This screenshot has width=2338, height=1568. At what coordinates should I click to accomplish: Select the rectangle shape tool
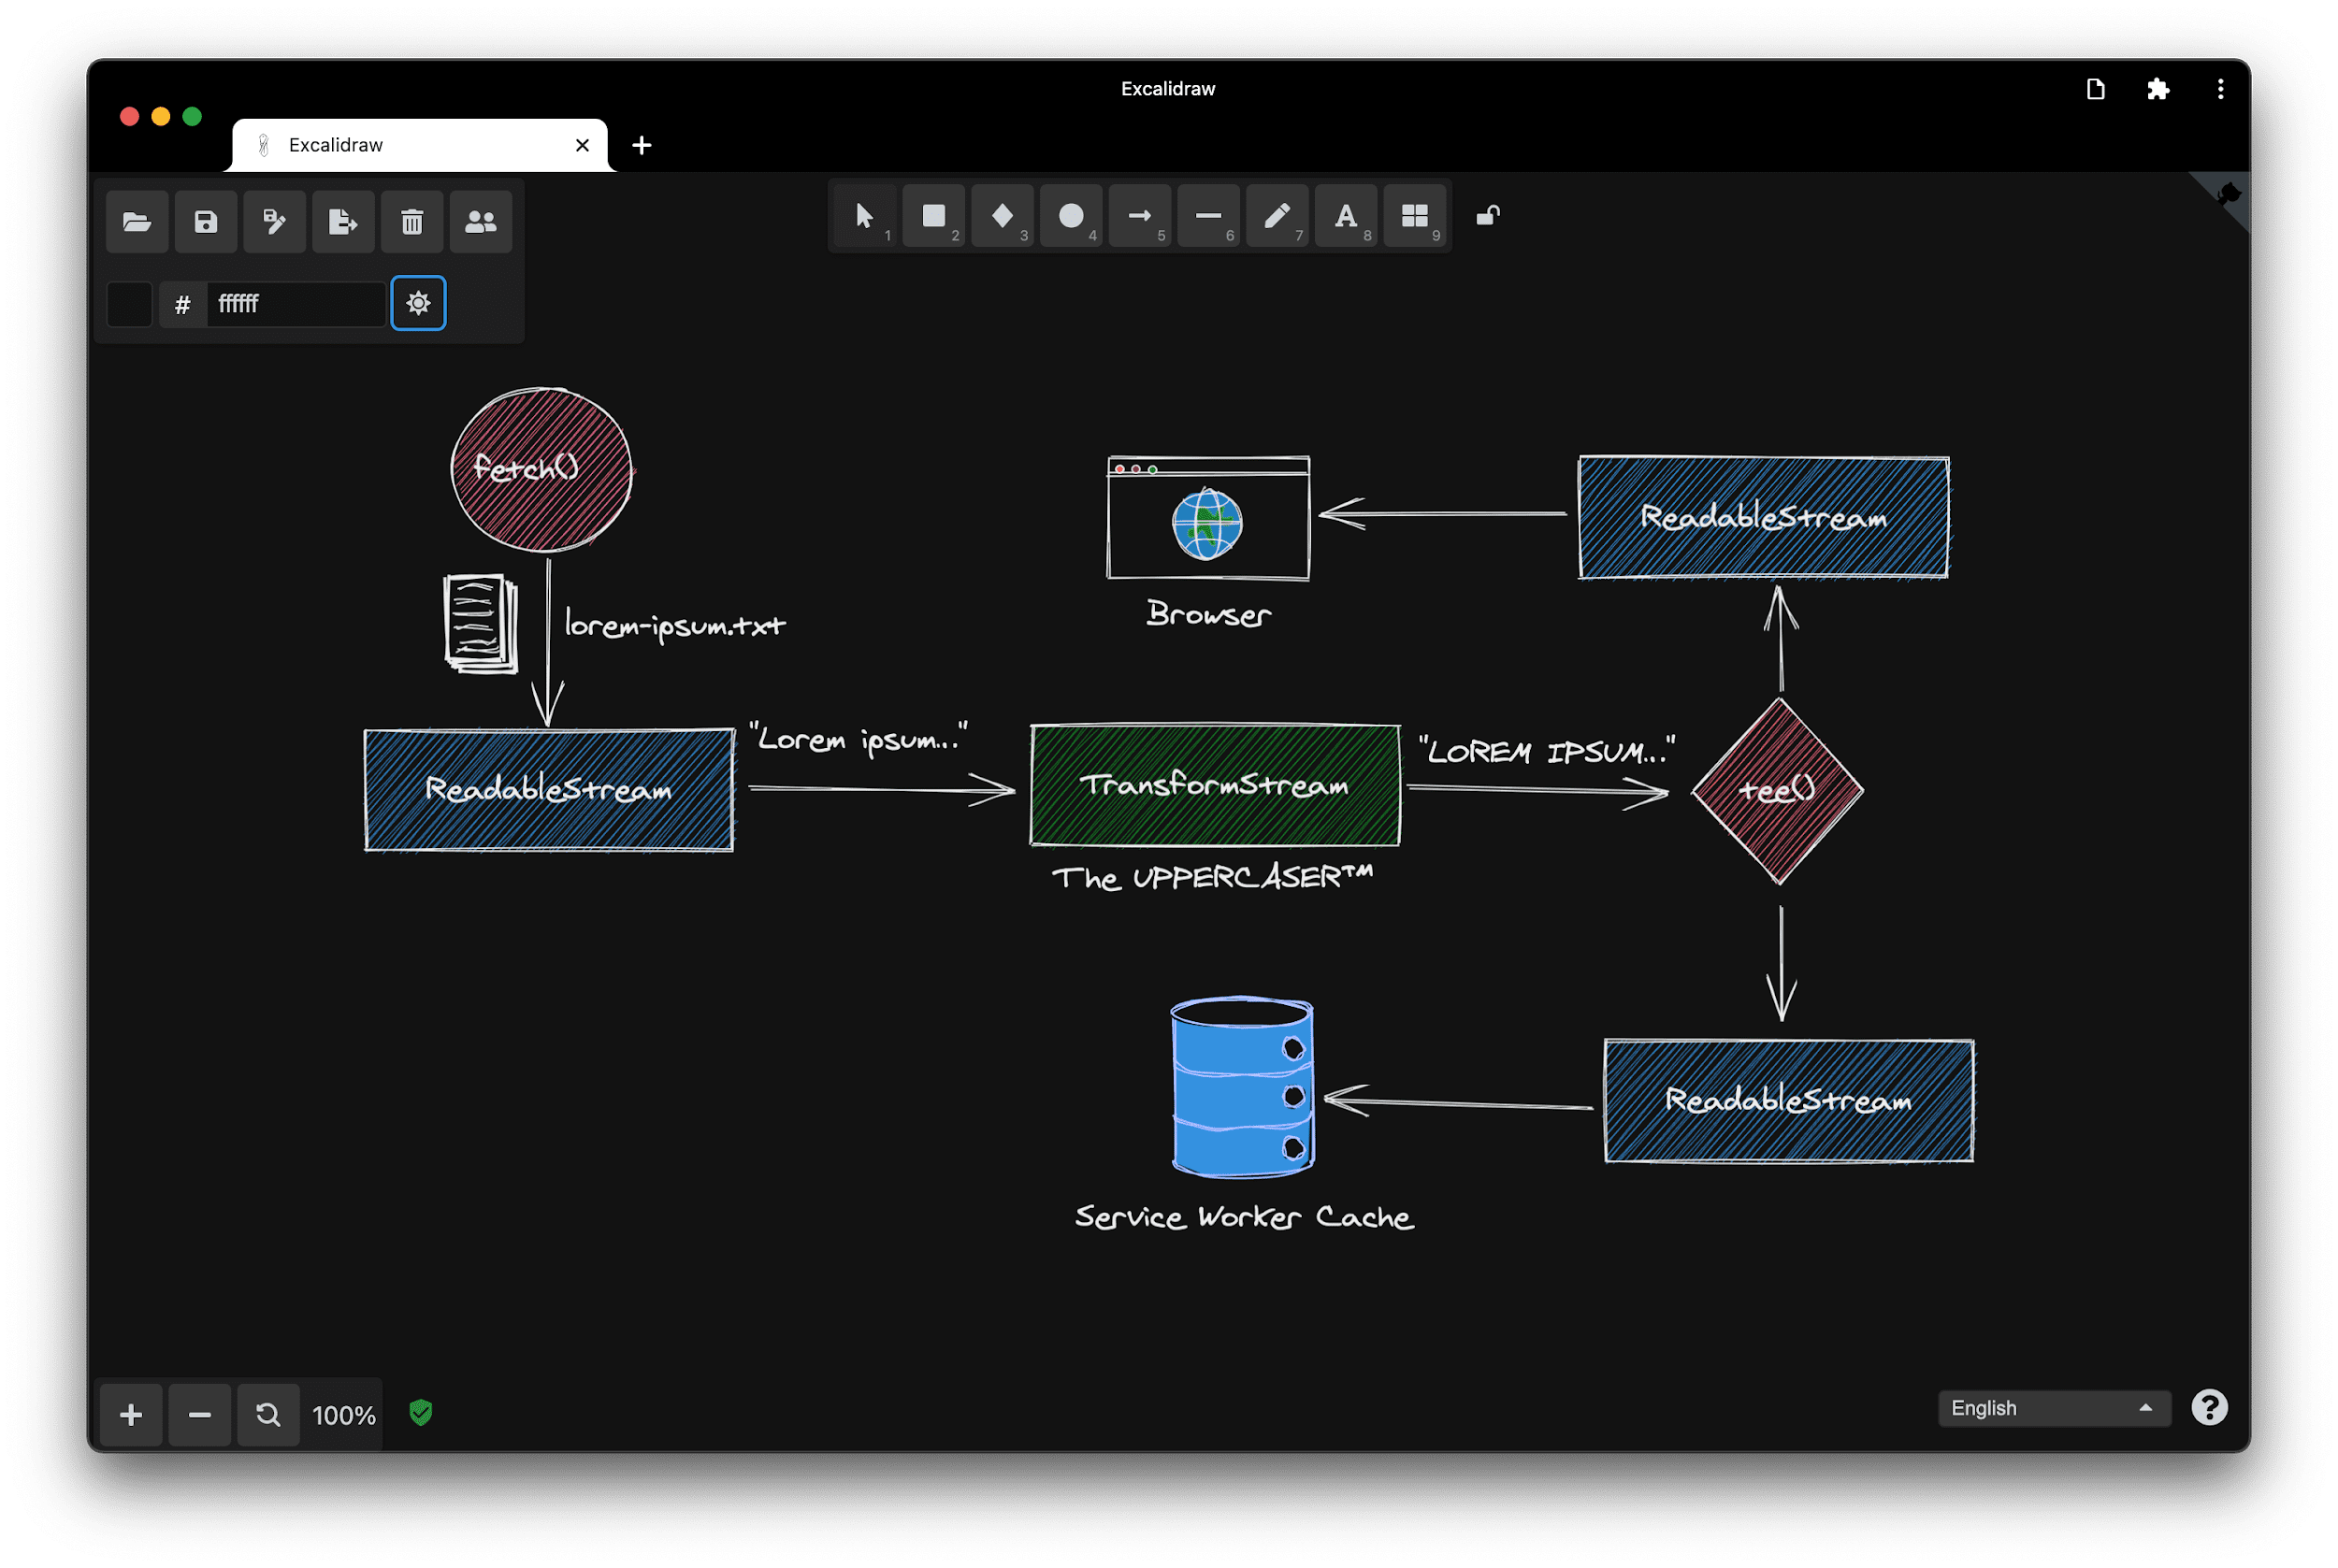(x=934, y=215)
